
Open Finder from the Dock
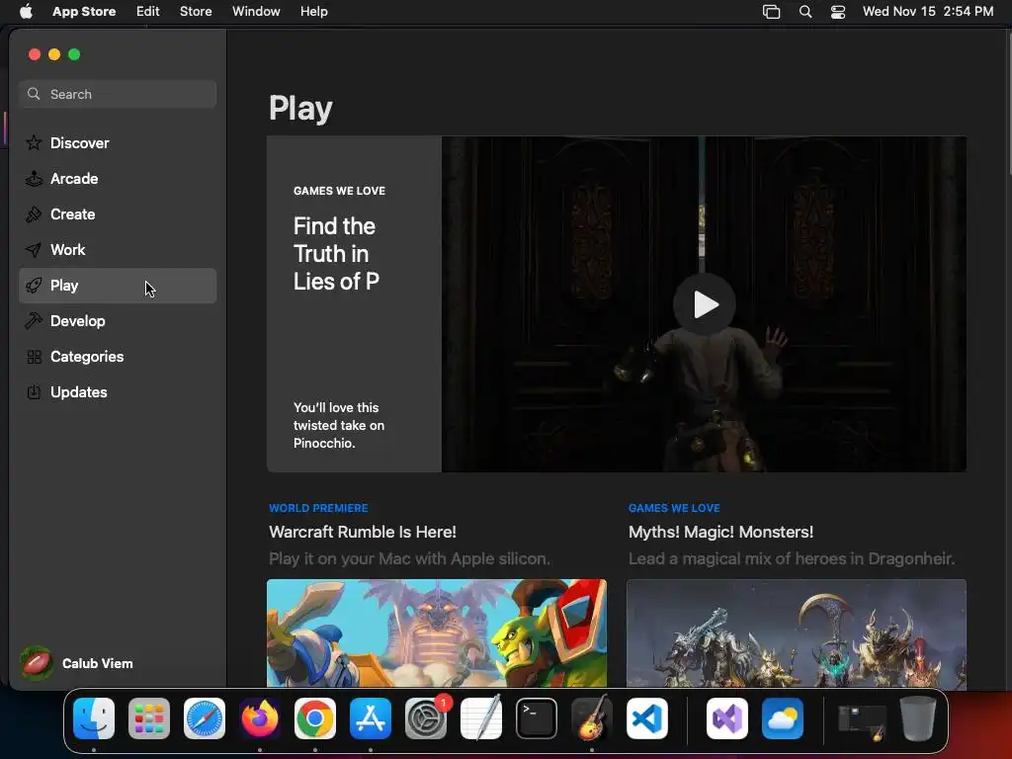pyautogui.click(x=94, y=718)
